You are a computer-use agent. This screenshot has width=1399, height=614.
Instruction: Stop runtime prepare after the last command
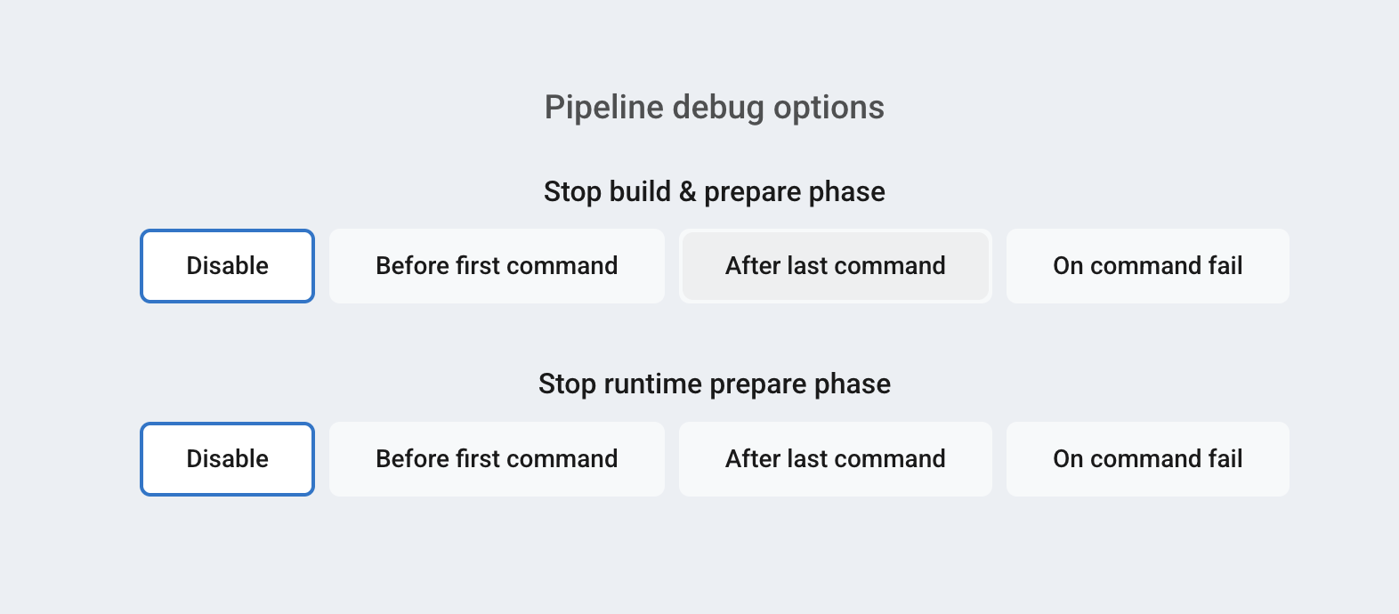tap(835, 459)
